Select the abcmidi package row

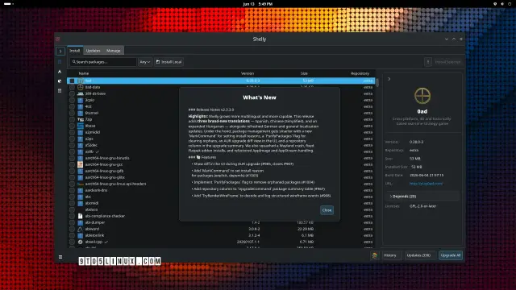[x=221, y=203]
